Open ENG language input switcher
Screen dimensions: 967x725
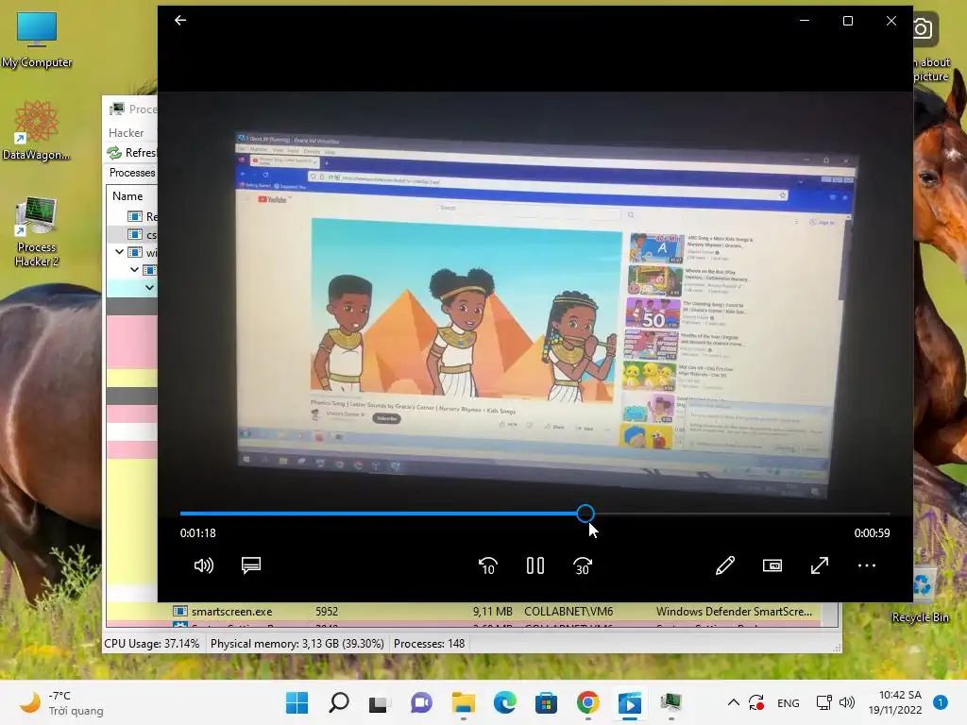coord(789,702)
